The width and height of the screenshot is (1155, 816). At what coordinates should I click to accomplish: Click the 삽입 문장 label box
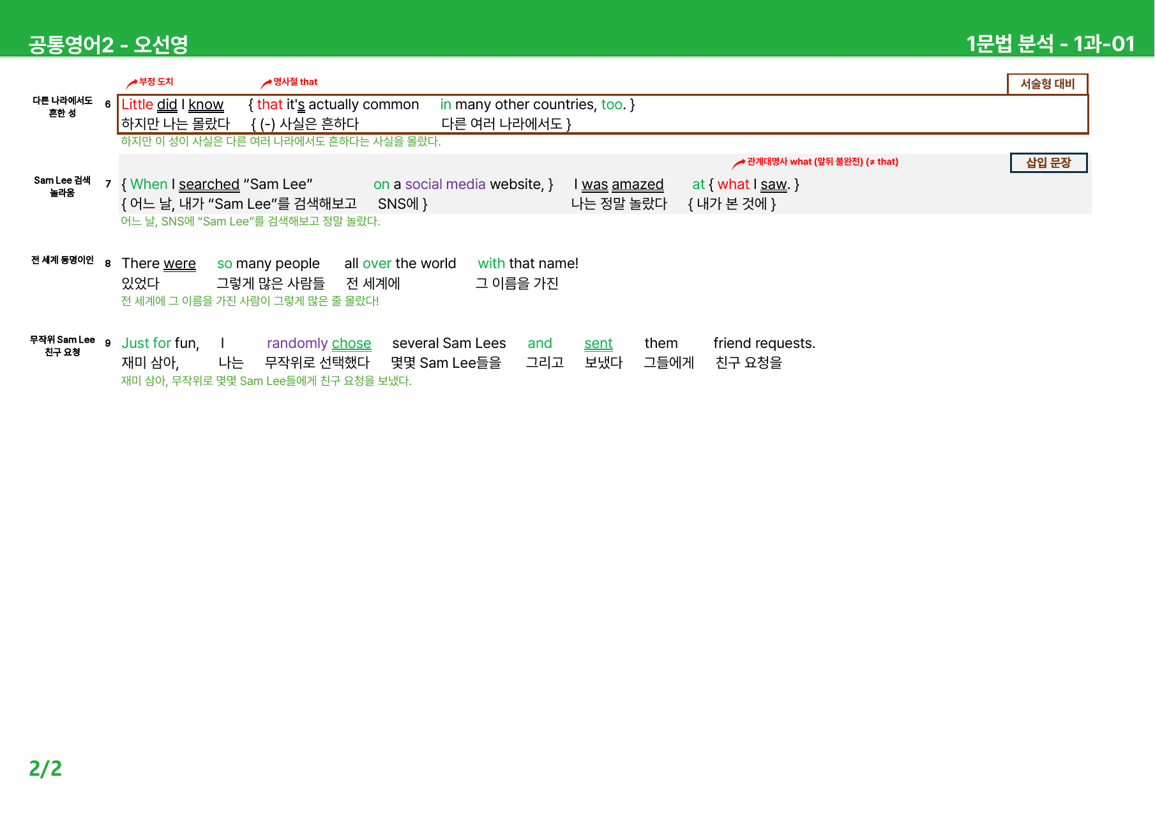coord(1048,163)
